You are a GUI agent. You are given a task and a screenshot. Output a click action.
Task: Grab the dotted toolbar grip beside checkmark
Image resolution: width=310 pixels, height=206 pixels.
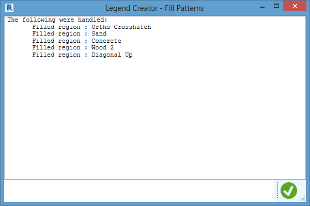[277, 190]
